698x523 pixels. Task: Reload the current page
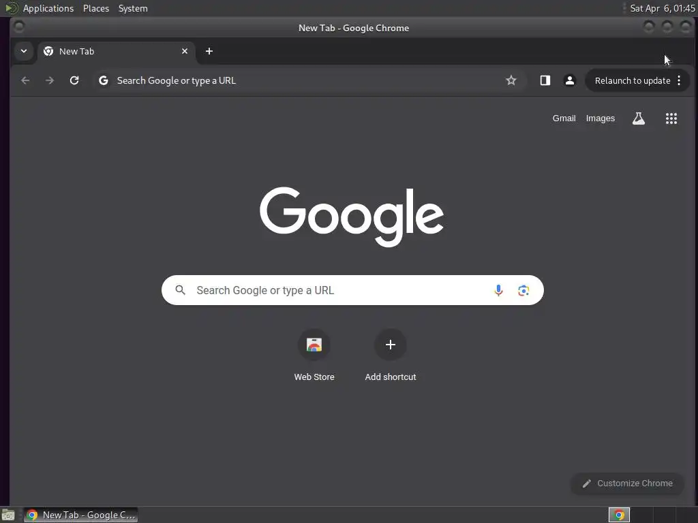pos(74,80)
